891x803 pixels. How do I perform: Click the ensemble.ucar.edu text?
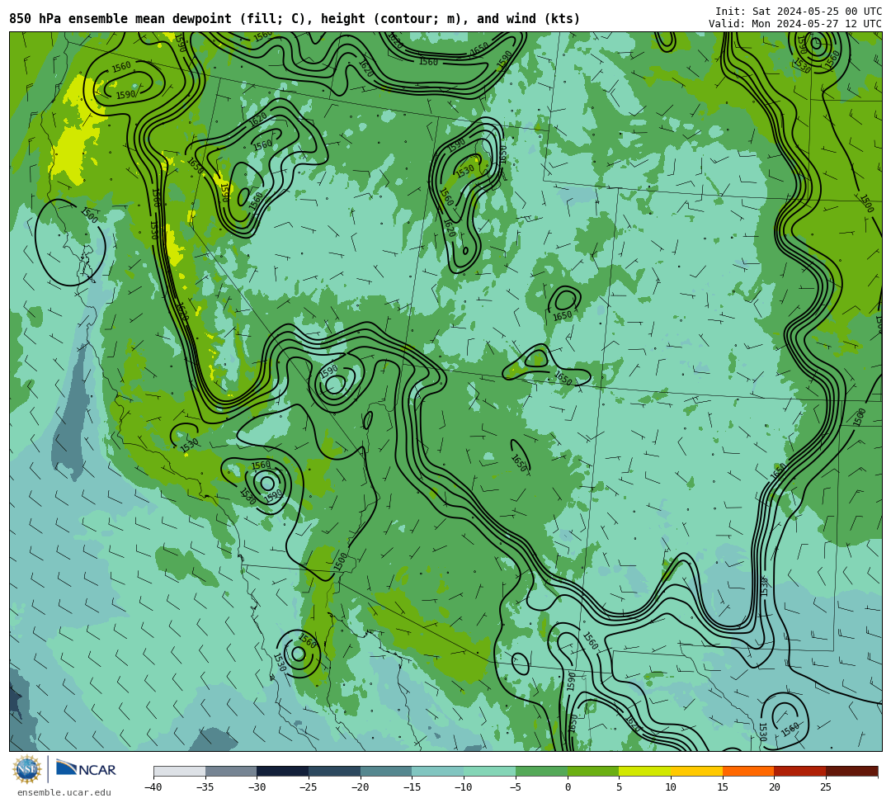click(x=64, y=792)
